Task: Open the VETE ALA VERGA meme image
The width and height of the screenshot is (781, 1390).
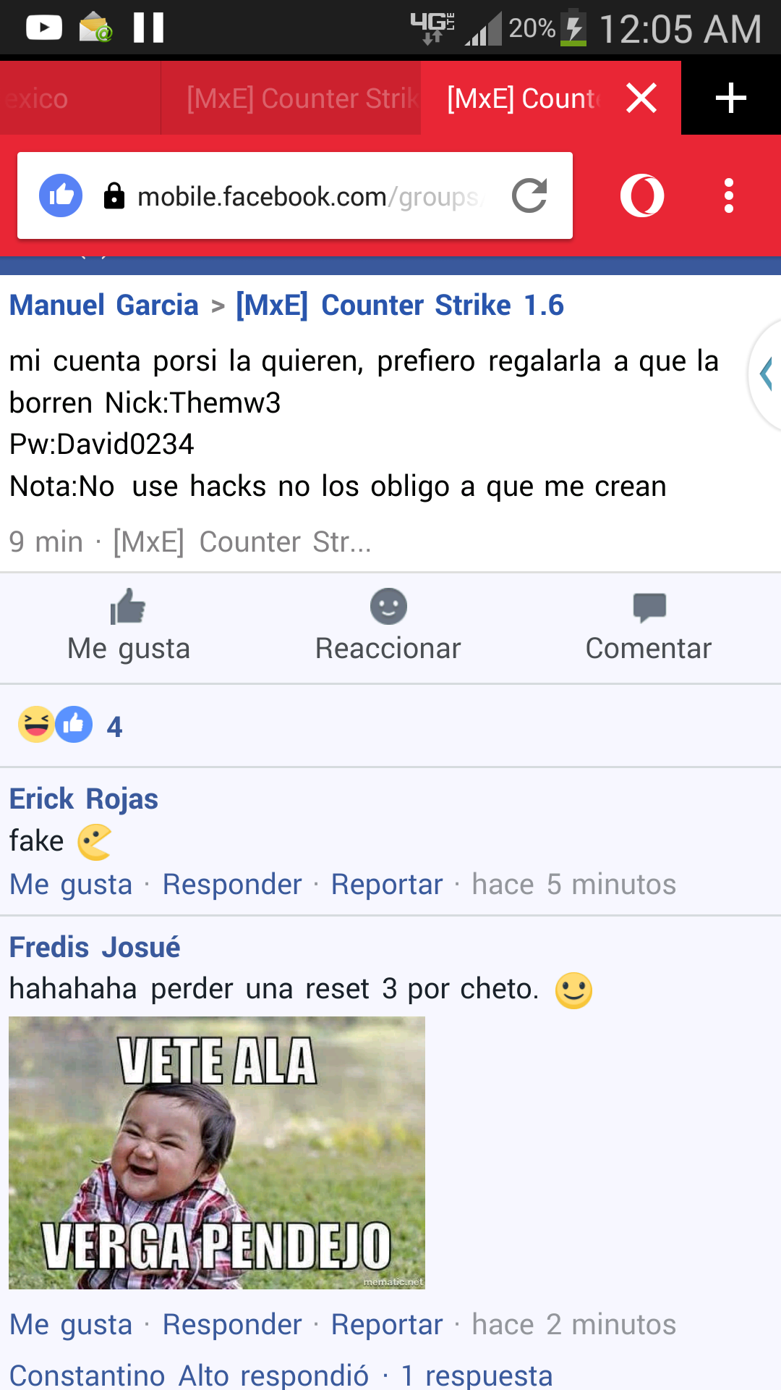Action: (x=217, y=1153)
